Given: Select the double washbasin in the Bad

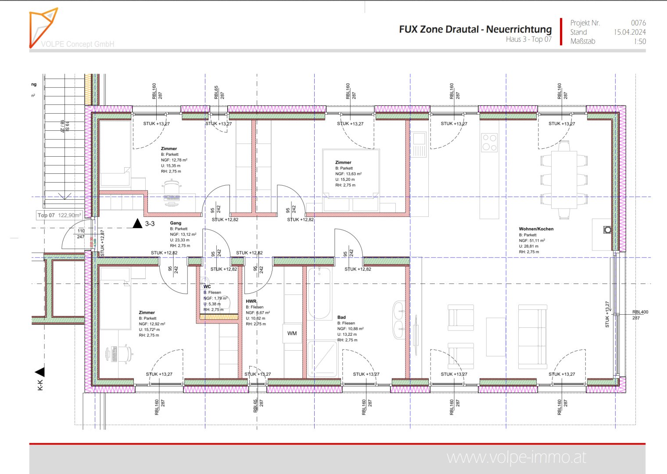Looking at the screenshot, I should (399, 320).
